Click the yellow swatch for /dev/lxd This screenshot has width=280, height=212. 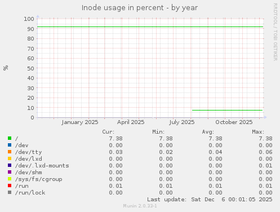point(10,158)
